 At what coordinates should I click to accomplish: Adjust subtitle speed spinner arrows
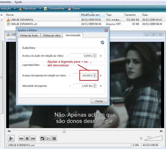(x=95, y=86)
